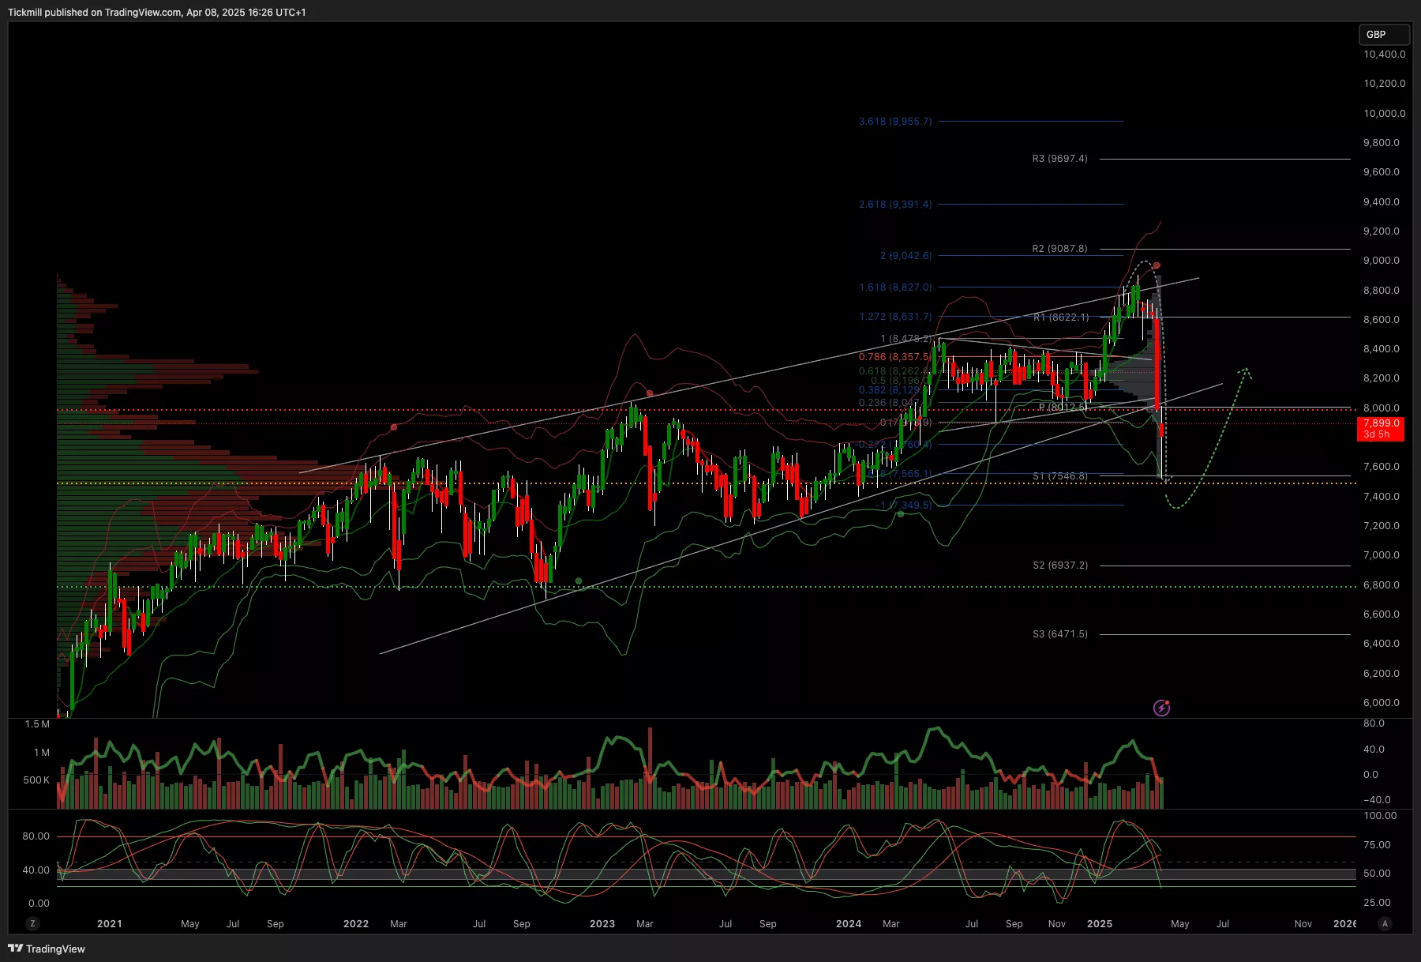Viewport: 1421px width, 962px height.
Task: Click the TradingView logo at bottom left
Action: click(47, 949)
